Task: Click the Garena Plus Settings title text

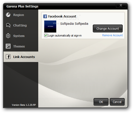Action: [x=22, y=6]
